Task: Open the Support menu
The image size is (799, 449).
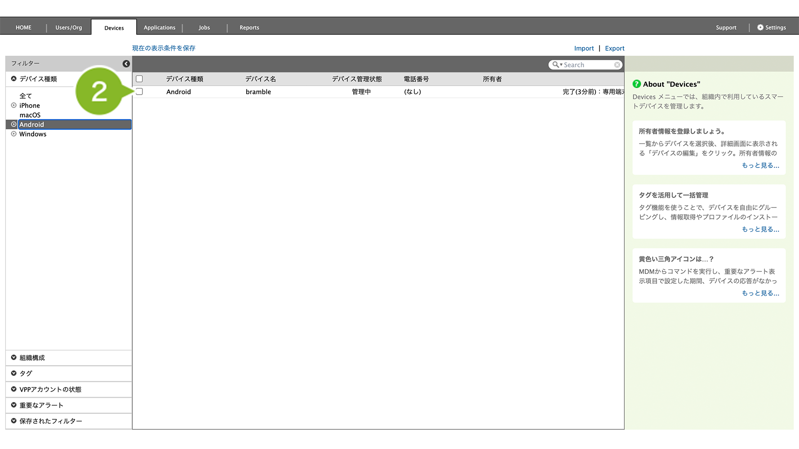Action: click(726, 27)
